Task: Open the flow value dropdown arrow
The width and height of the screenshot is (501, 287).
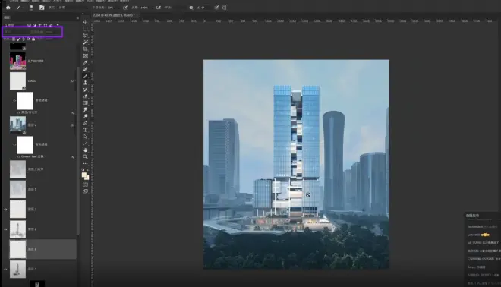Action: (x=153, y=8)
